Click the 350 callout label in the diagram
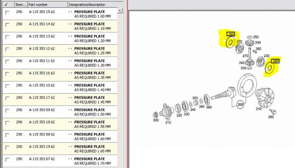295x168 pixels. coord(195,98)
